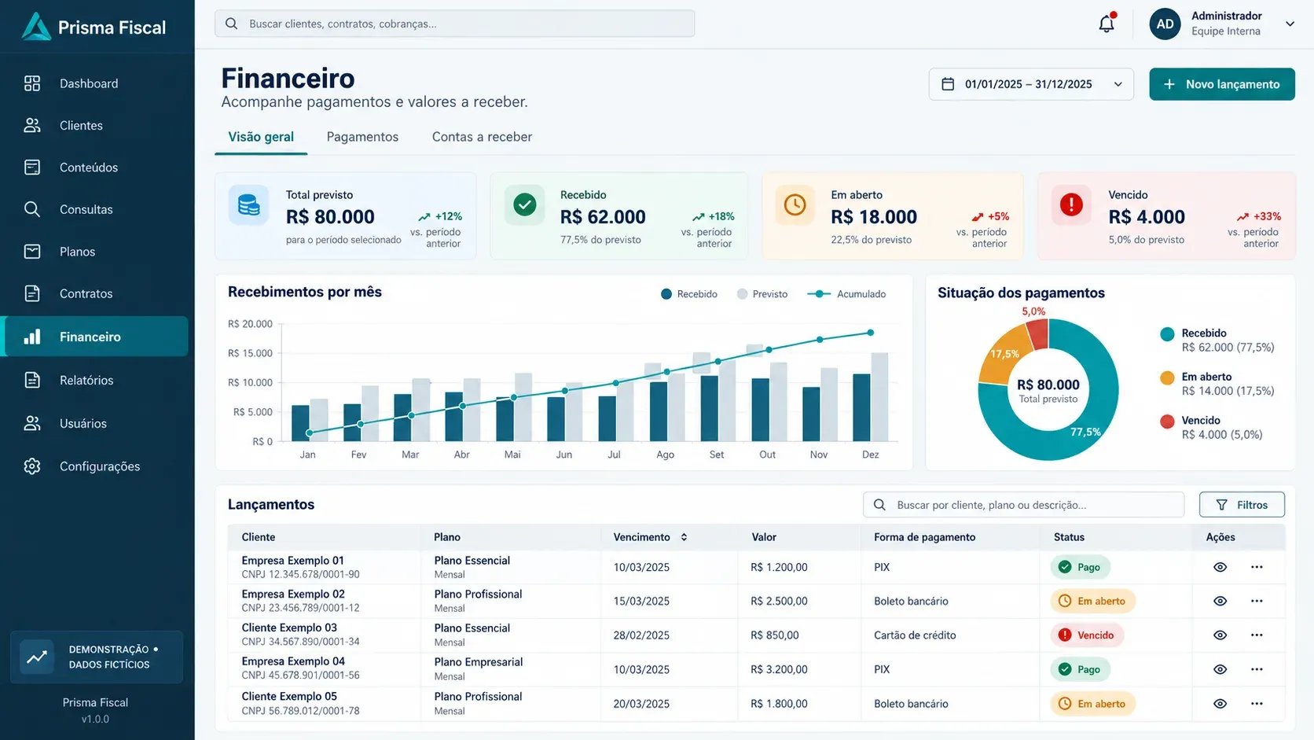Open more actions for Empresa Exemplo 02
This screenshot has width=1314, height=740.
pyautogui.click(x=1257, y=601)
